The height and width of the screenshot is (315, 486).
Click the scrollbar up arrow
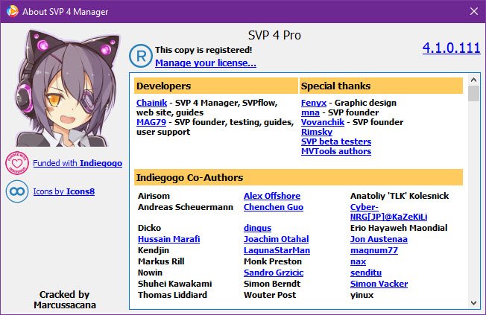click(x=473, y=80)
